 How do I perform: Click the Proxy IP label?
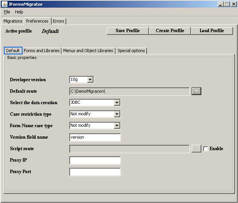[x=18, y=160]
